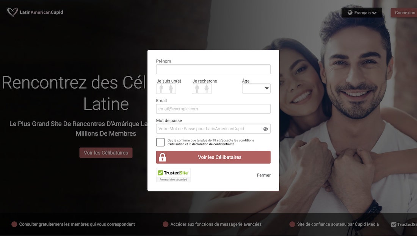Click the LatinAmericanCupid heart logo

(x=12, y=12)
